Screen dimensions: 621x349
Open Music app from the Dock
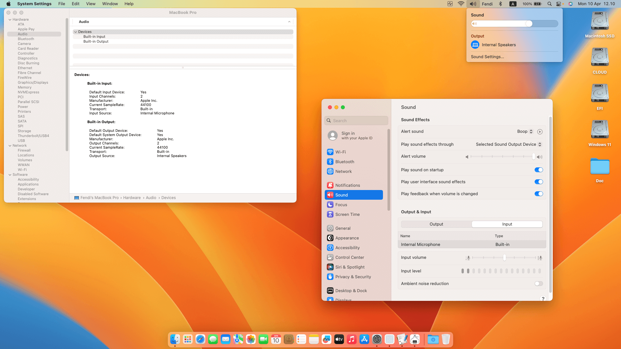point(352,339)
